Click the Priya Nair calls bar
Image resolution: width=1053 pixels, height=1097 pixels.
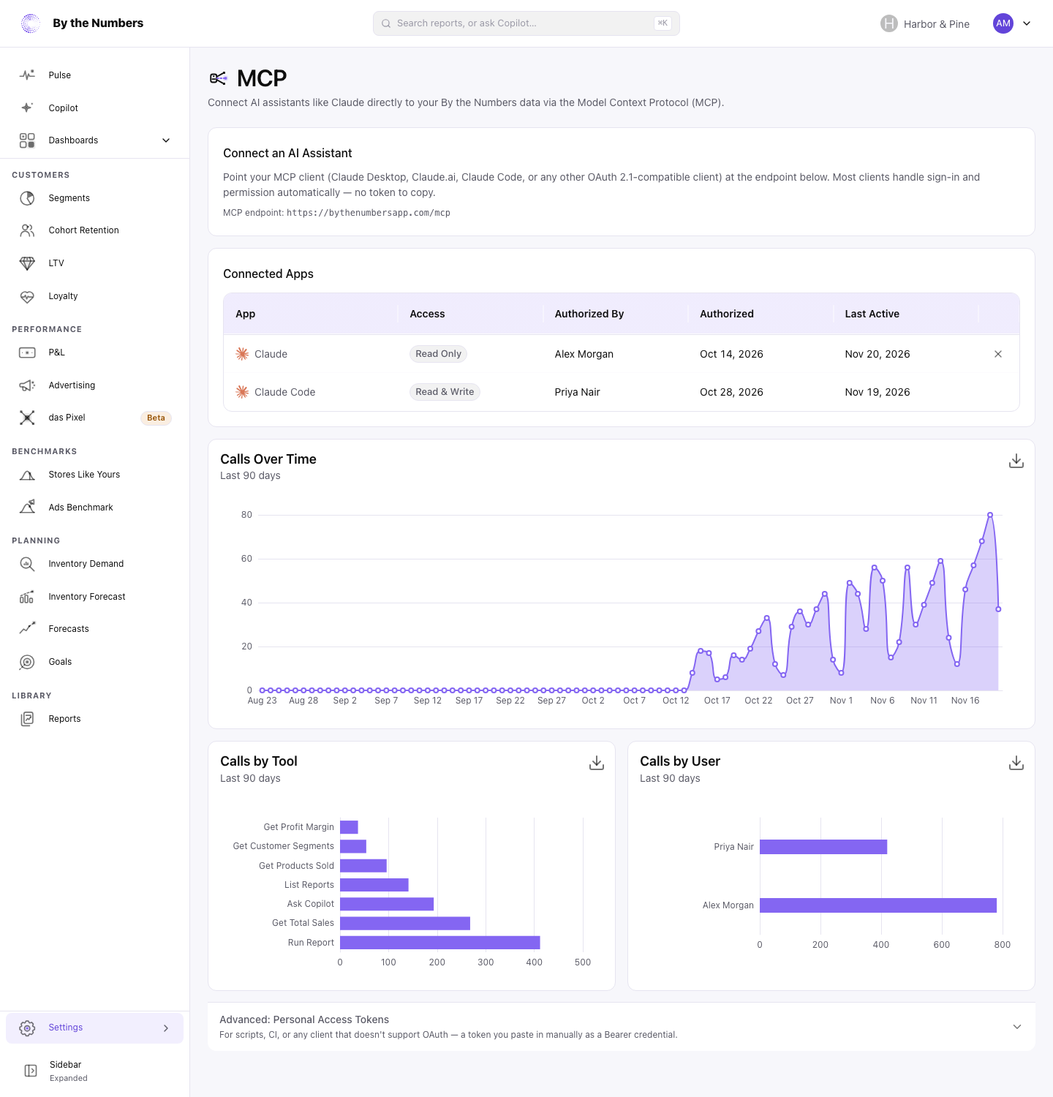(x=823, y=847)
